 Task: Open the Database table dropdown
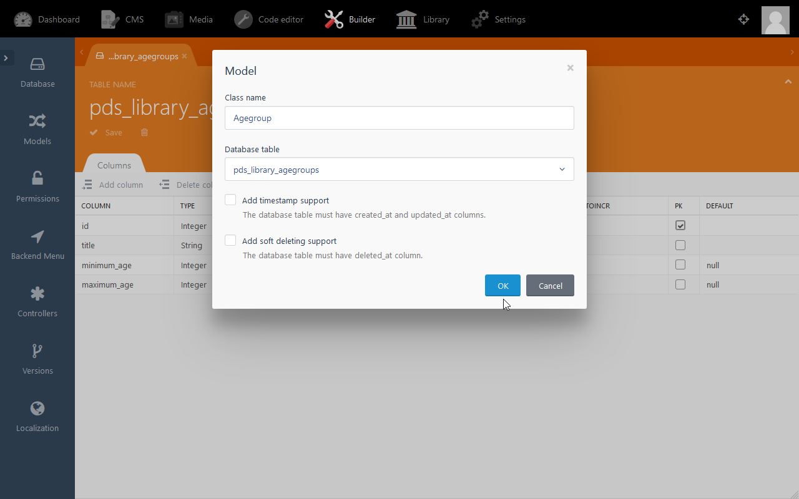[399, 170]
